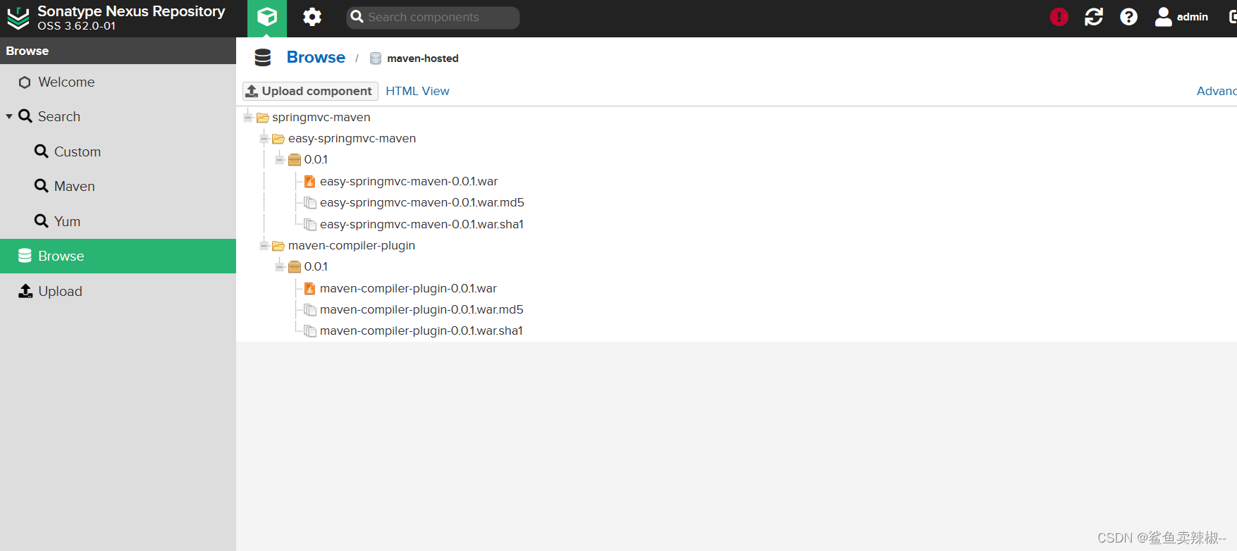Open Upload in the sidebar
1237x551 pixels.
pyautogui.click(x=118, y=291)
